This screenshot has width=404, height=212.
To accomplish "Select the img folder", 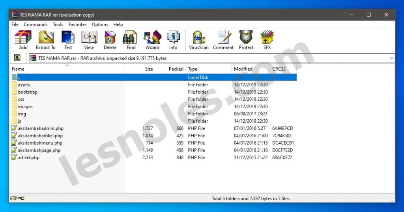I will click(22, 114).
